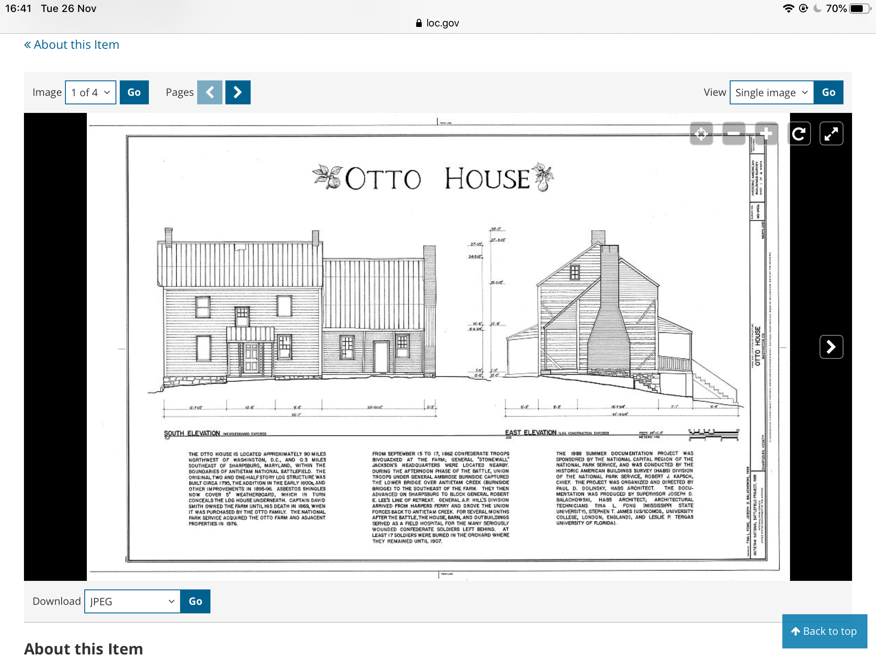Screen dimensions: 876x657
Task: Zoom in with the plus icon
Action: [x=766, y=134]
